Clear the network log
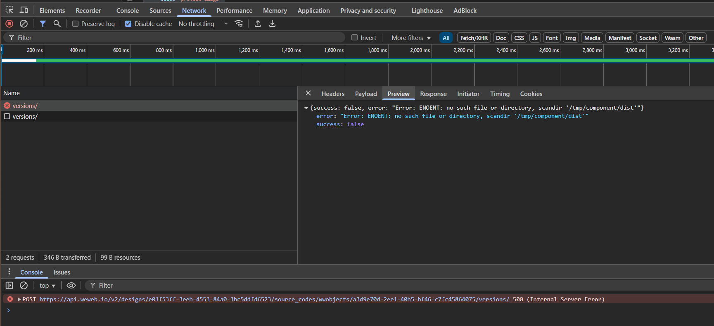Viewport: 714px width, 326px height. pos(24,24)
